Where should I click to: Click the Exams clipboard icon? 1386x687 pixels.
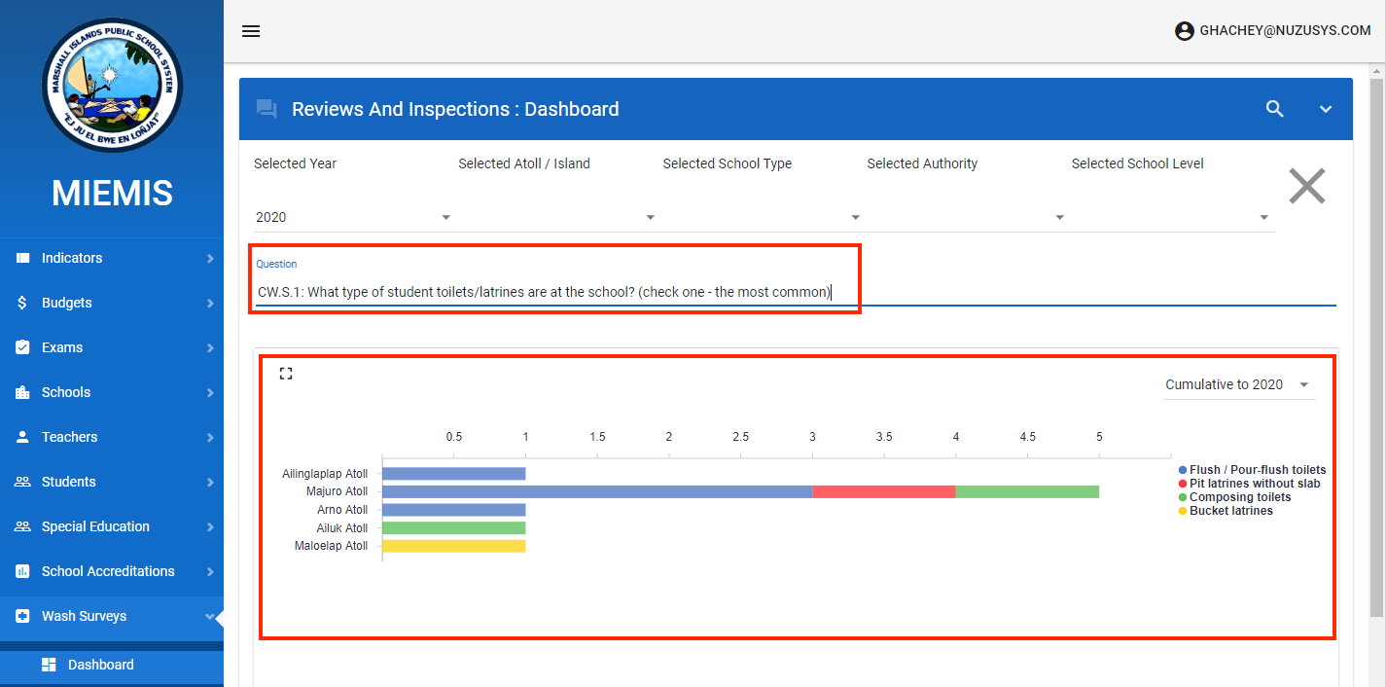22,347
